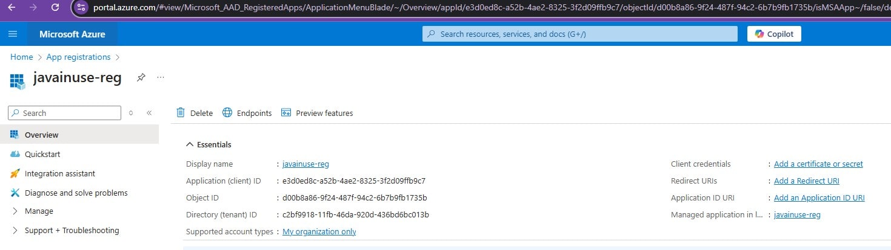Click the Application ID URI label

[x=702, y=197]
